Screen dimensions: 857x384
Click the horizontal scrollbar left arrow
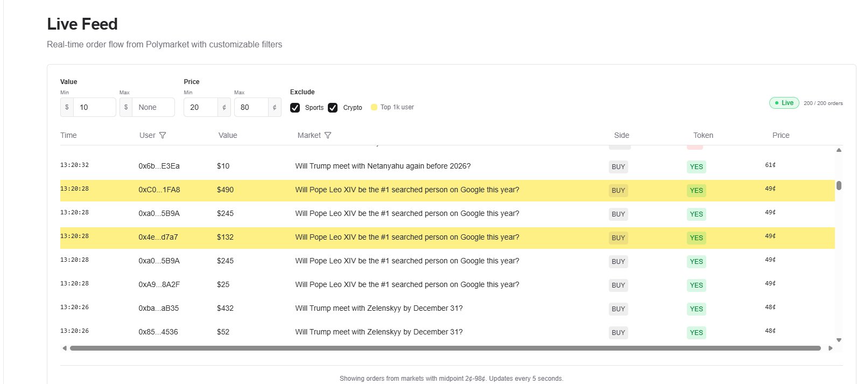click(65, 348)
